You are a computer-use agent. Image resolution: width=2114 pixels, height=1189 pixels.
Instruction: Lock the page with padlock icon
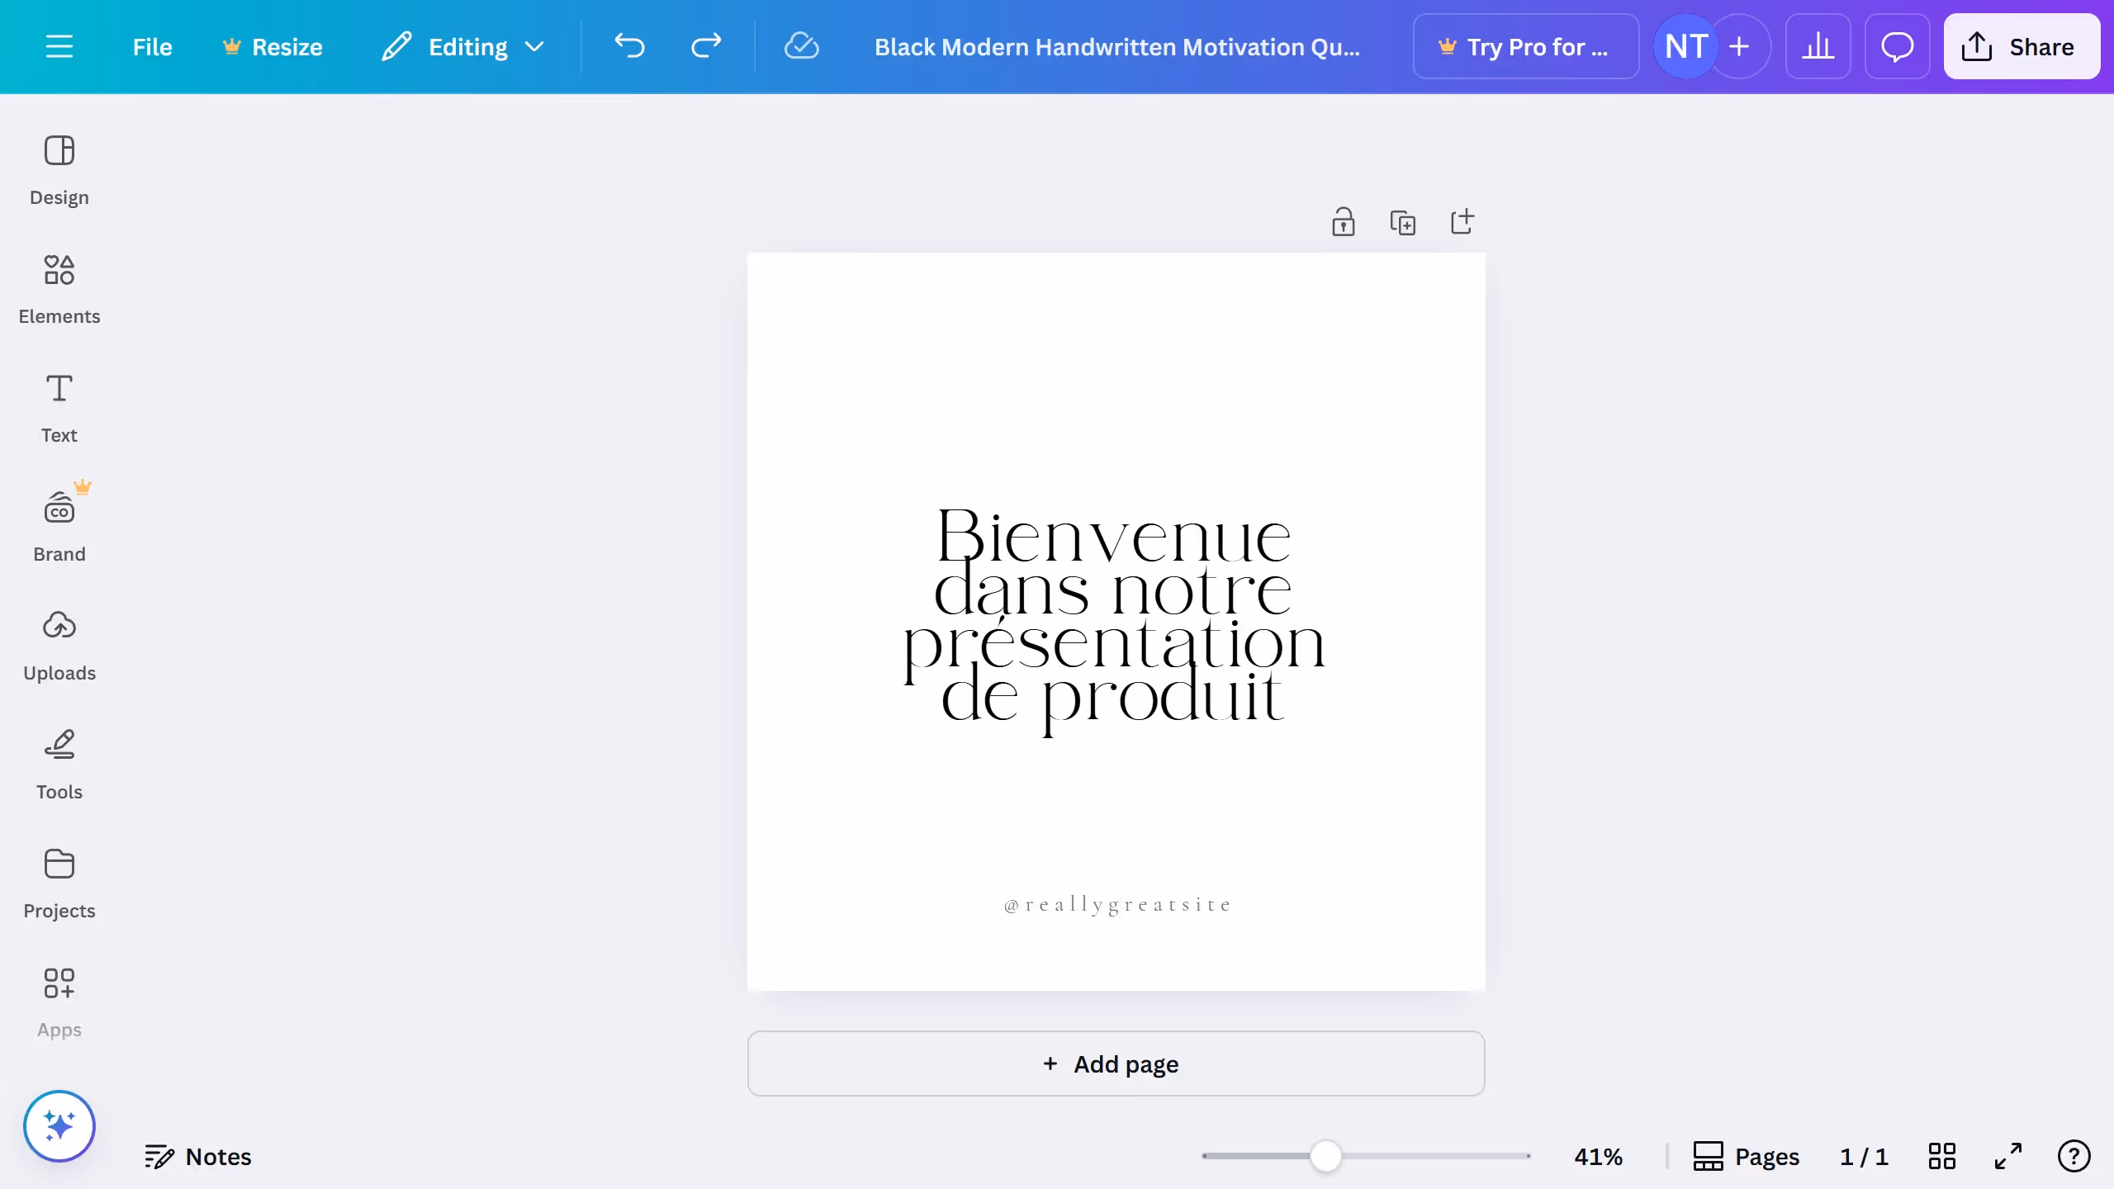click(x=1343, y=222)
